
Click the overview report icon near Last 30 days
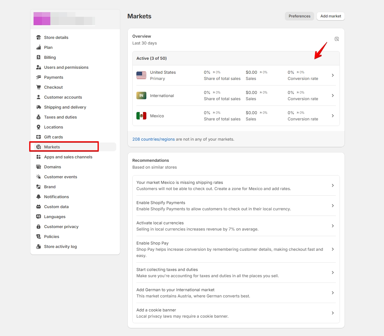336,39
